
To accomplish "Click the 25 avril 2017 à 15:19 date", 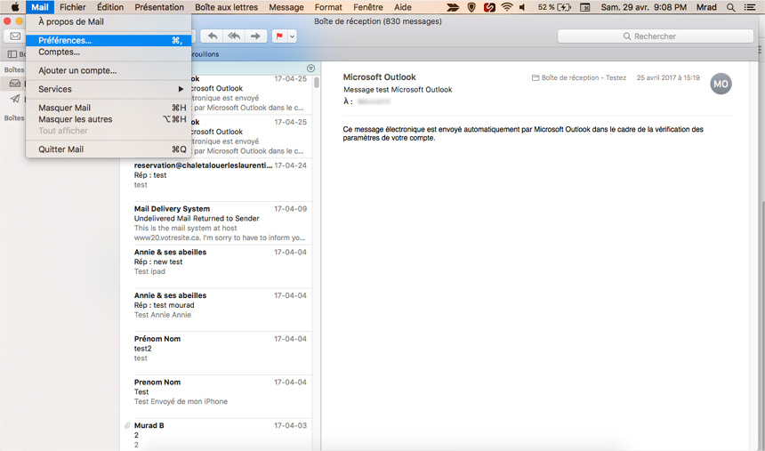I will coord(668,77).
